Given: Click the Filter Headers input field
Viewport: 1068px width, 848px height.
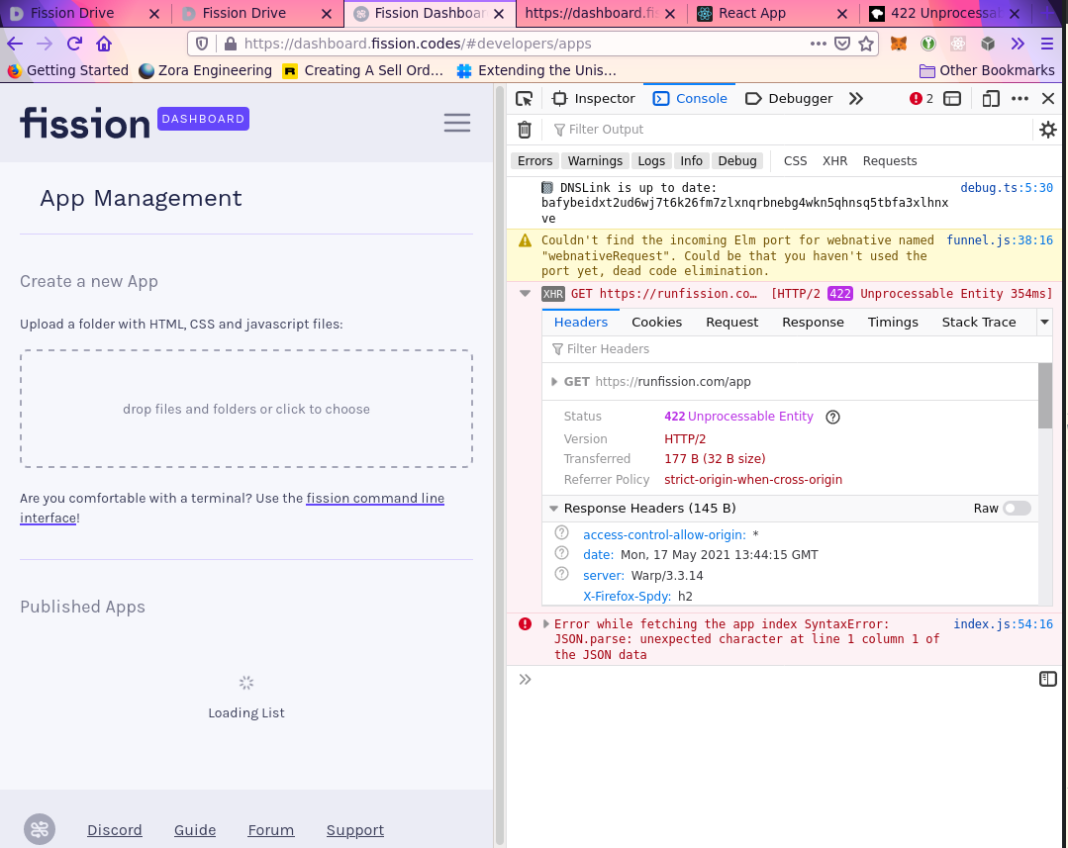Looking at the screenshot, I should (797, 348).
